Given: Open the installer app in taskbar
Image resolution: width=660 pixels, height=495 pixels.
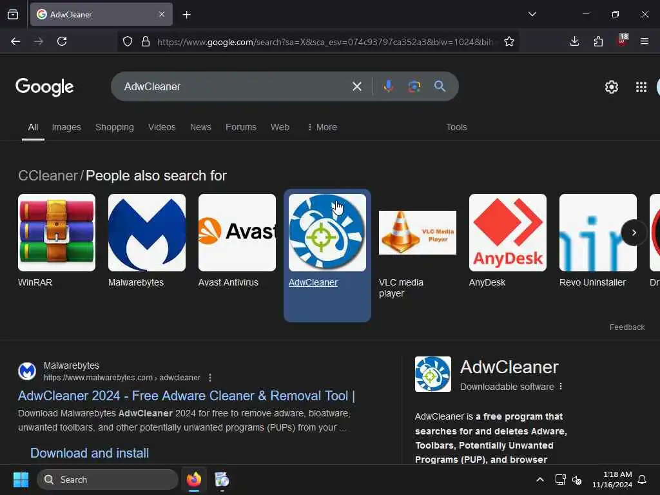Looking at the screenshot, I should pyautogui.click(x=222, y=480).
